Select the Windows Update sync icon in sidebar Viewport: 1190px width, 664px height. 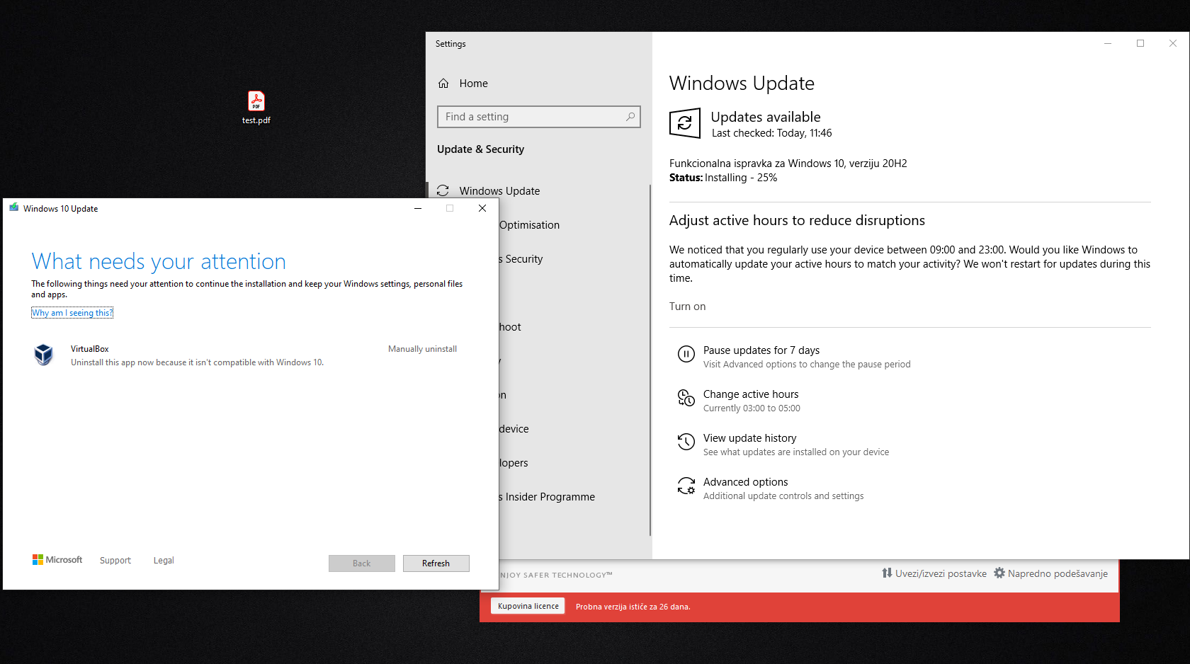tap(443, 190)
